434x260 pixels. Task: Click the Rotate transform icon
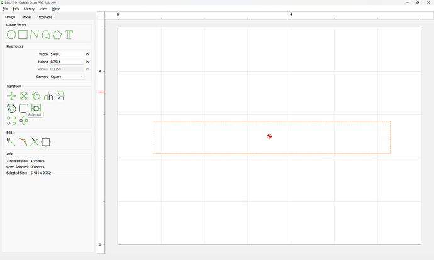(36, 96)
